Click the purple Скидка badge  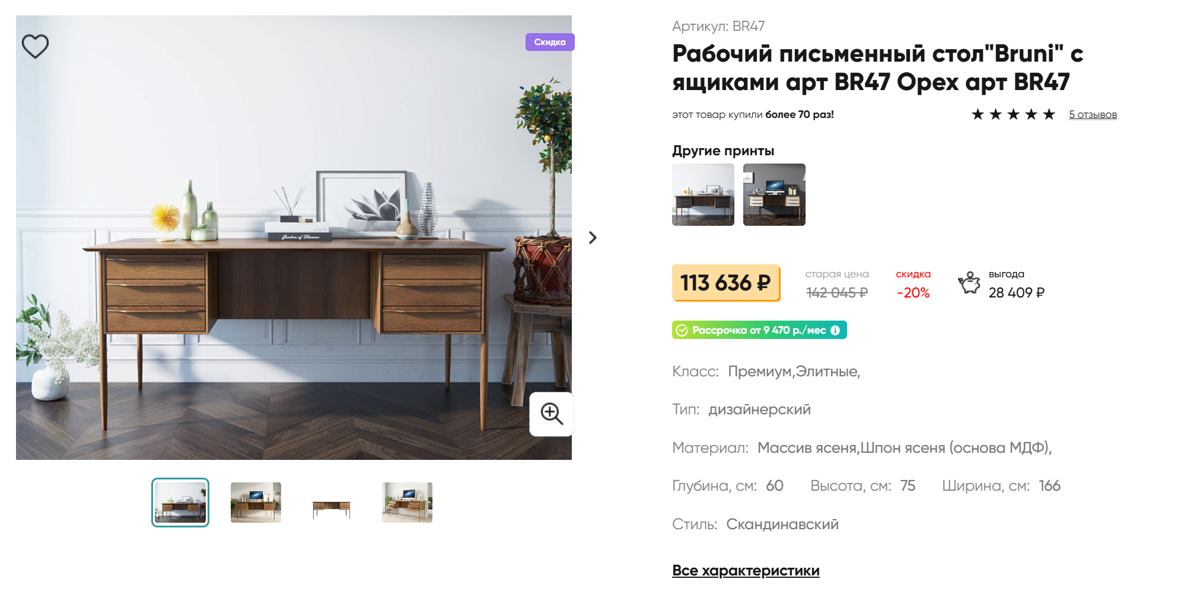click(550, 42)
